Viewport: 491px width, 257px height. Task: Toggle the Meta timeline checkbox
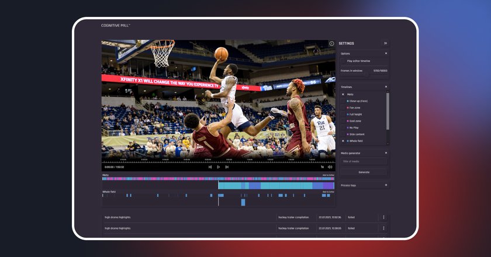343,95
